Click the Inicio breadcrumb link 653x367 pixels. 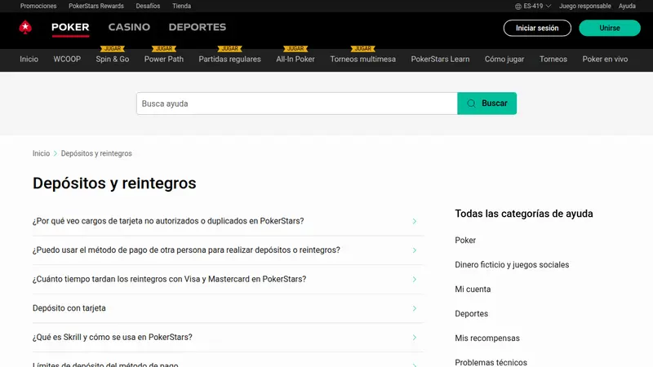[42, 153]
